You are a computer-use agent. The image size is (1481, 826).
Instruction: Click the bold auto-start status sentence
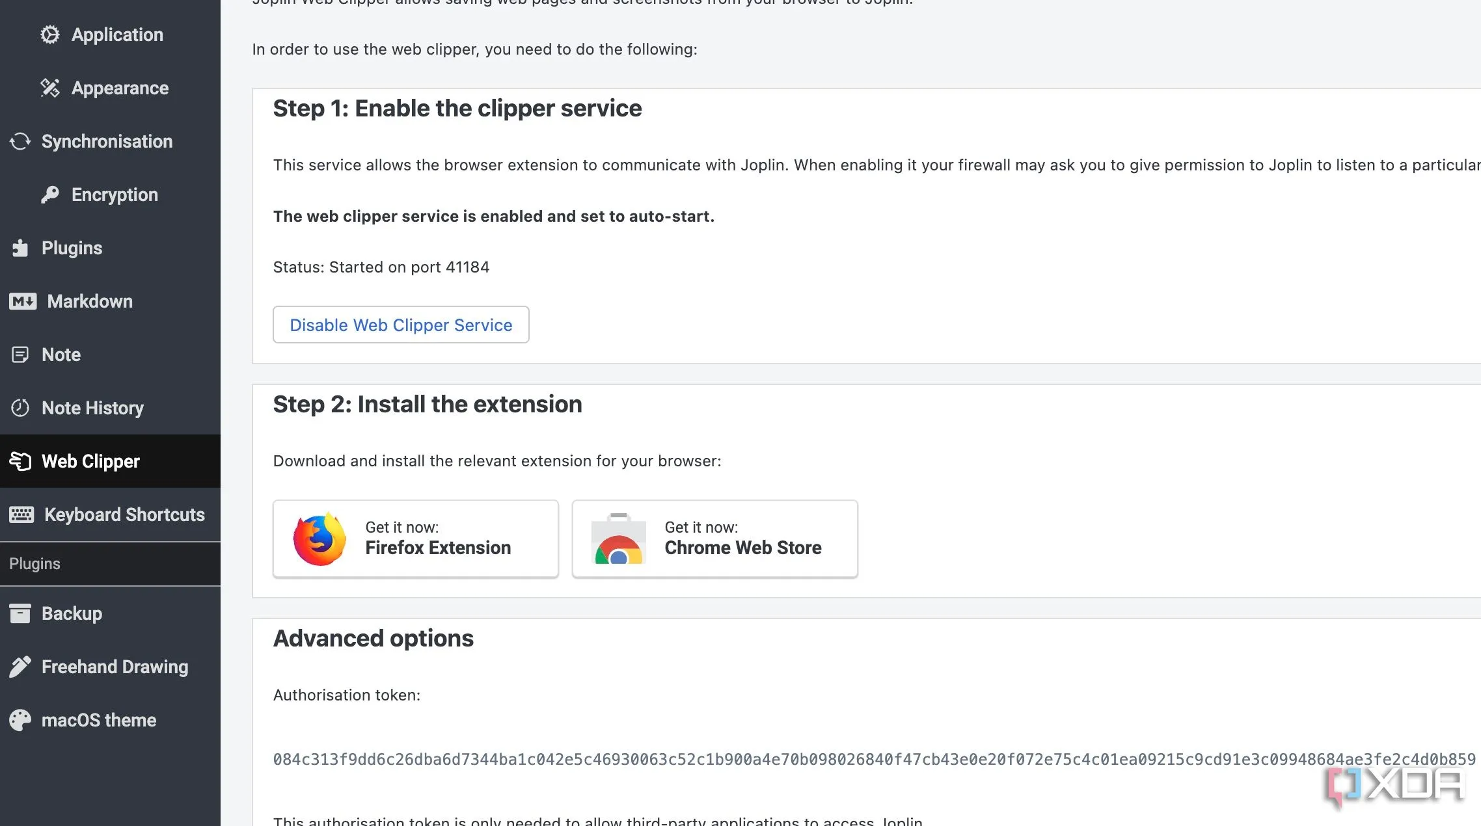point(494,216)
